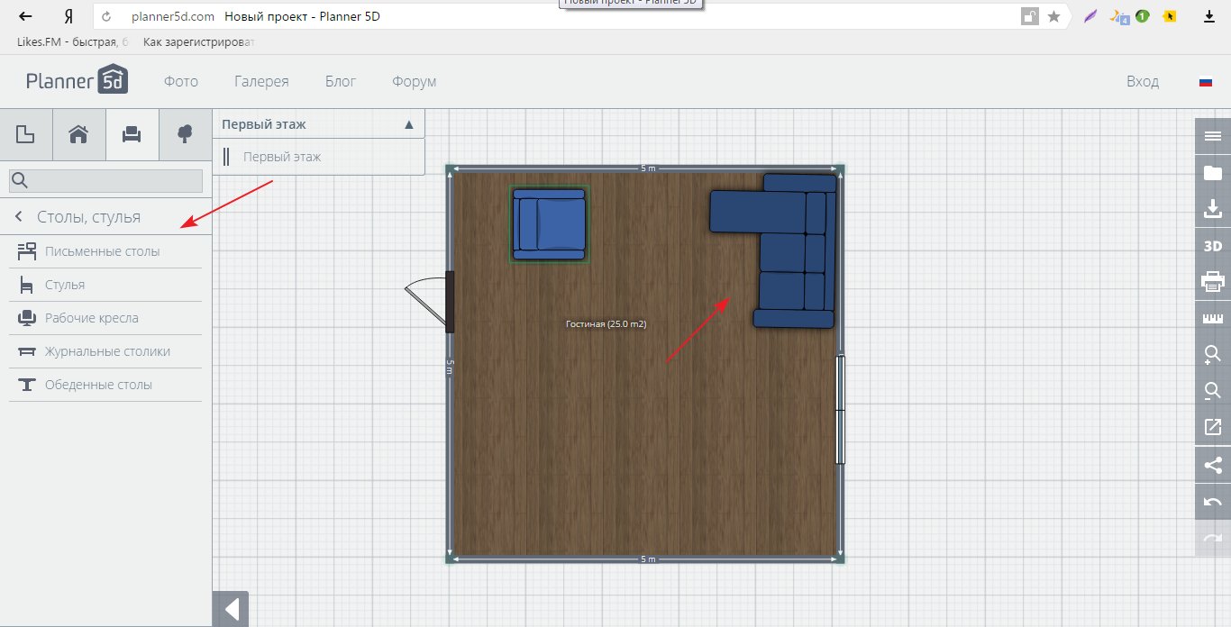This screenshot has width=1231, height=627.
Task: Open the hamburger menu on right toolbar
Action: (x=1213, y=136)
